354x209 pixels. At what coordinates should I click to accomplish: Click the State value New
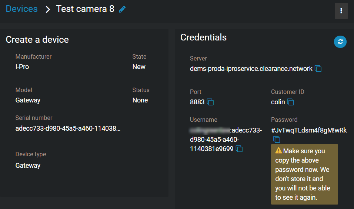coord(139,67)
